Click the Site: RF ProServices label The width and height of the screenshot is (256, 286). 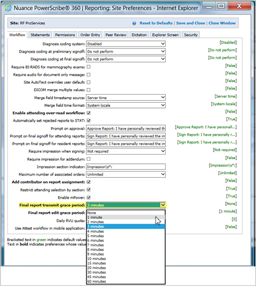click(27, 23)
